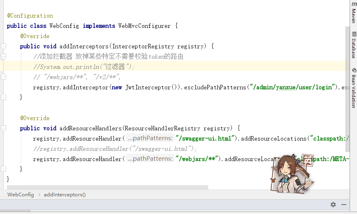This screenshot has height=214, width=357.
Task: Click the JwtInterceptor class name
Action: tap(148, 87)
